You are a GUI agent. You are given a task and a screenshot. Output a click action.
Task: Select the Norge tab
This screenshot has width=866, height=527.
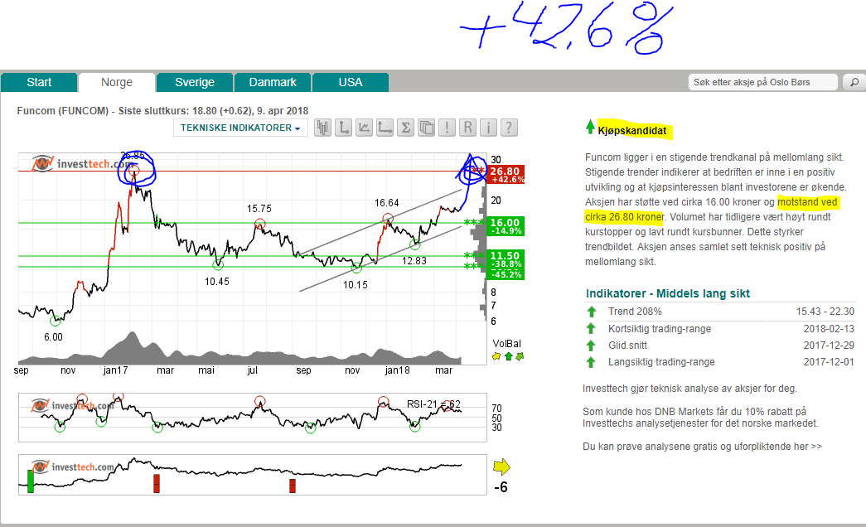(117, 82)
